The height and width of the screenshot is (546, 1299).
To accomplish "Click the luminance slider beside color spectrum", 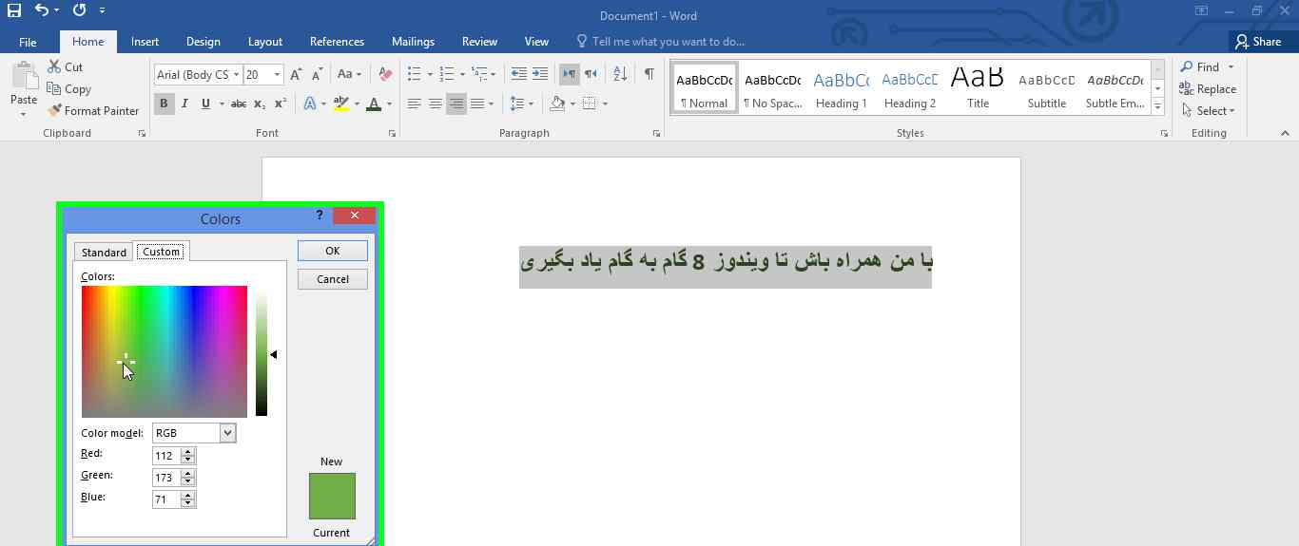I will [x=262, y=353].
